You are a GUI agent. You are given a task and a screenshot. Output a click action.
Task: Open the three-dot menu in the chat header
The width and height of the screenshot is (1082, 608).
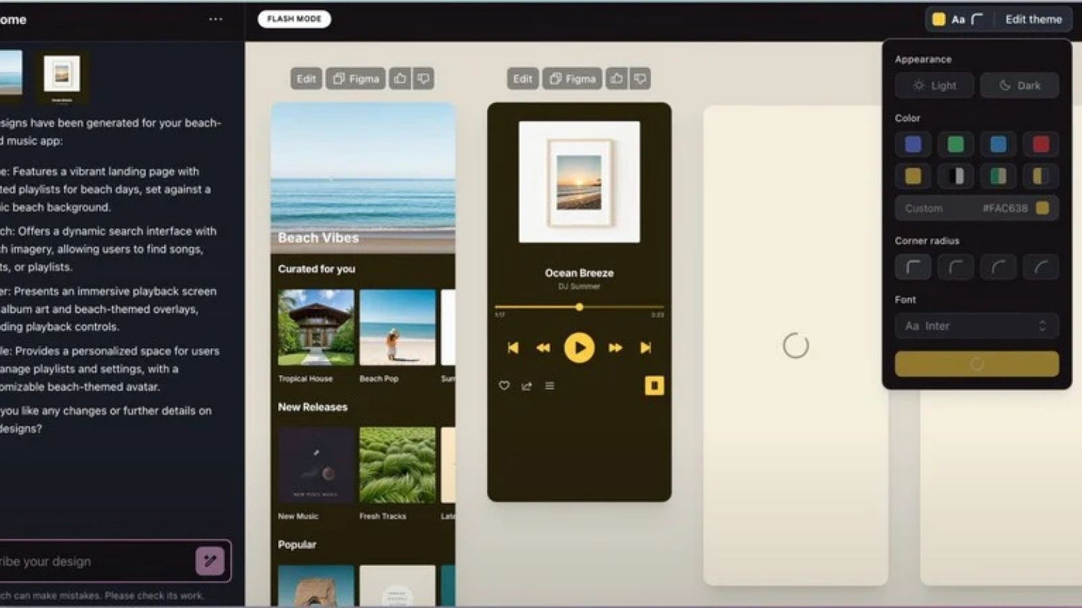216,20
